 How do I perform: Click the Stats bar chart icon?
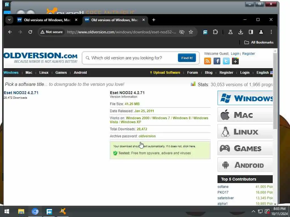point(193,84)
